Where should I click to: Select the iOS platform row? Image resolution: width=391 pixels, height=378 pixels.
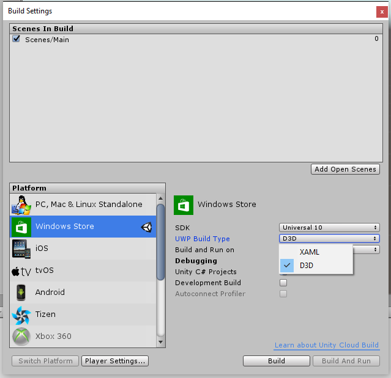tap(83, 249)
